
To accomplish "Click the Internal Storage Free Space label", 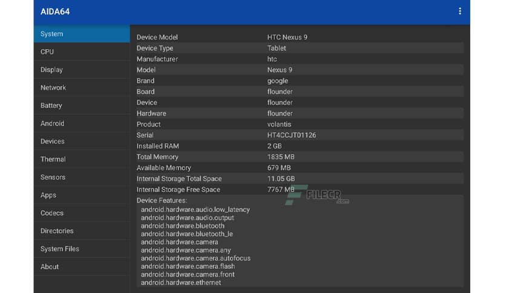I will point(179,189).
